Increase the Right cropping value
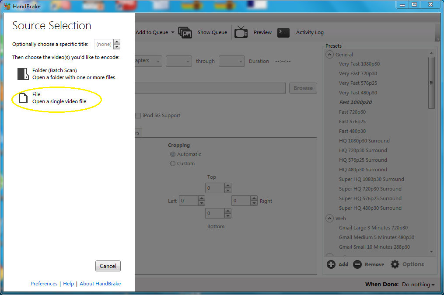 click(x=254, y=198)
